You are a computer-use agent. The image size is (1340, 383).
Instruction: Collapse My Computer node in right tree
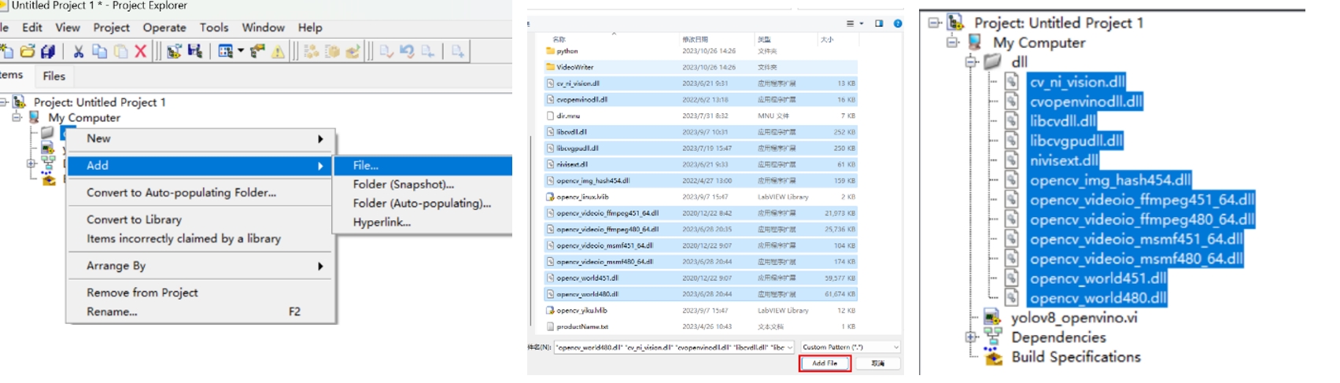click(x=952, y=42)
